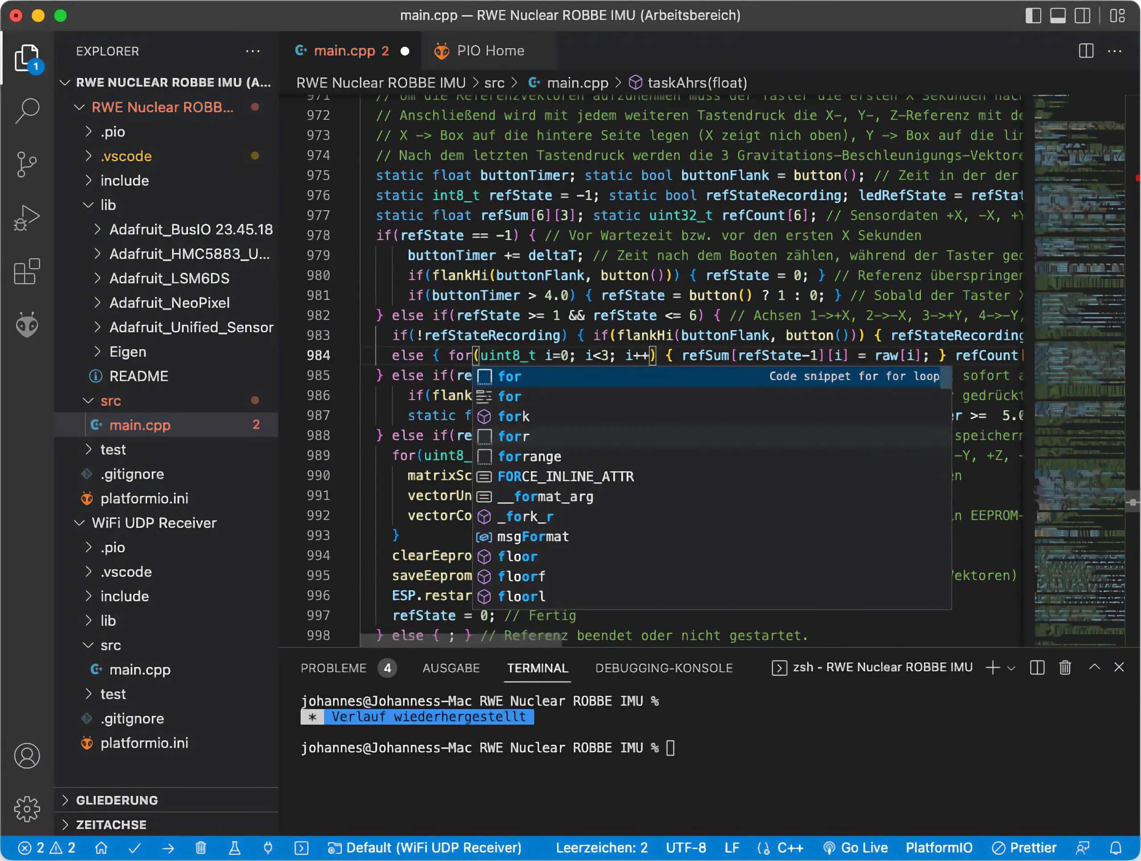Screen dimensions: 1141x861
Task: Open the Search view in the activity bar
Action: (27, 110)
